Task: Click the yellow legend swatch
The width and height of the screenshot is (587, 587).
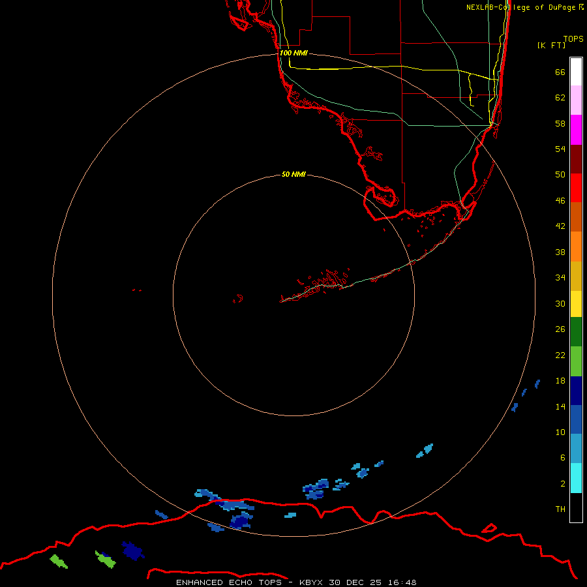Action: (576, 304)
